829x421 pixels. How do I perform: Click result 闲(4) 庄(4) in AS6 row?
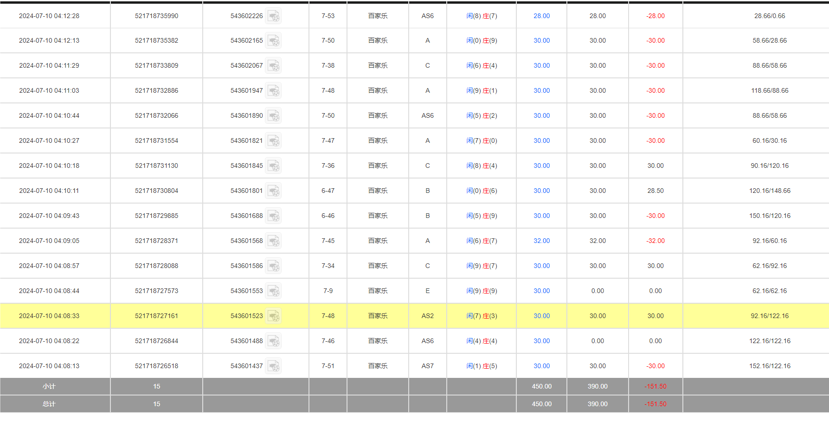click(x=482, y=341)
